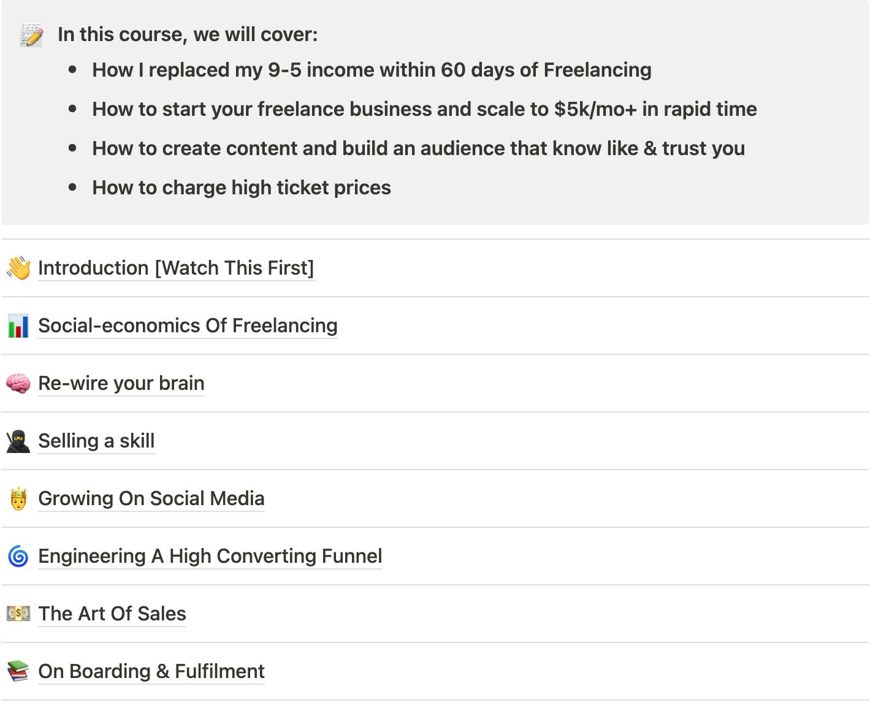Click the bullet about charging high ticket prices
873x705 pixels.
tap(242, 188)
